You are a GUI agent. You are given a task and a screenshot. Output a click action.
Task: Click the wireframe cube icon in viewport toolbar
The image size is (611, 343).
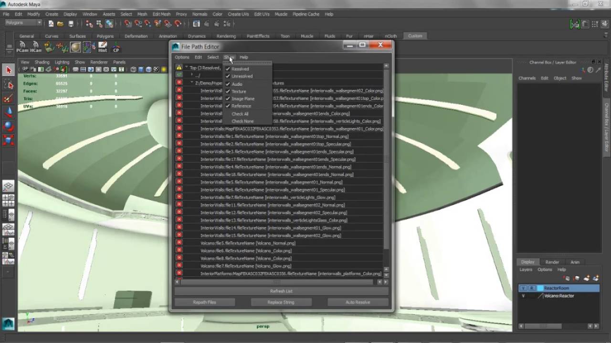[x=133, y=70]
